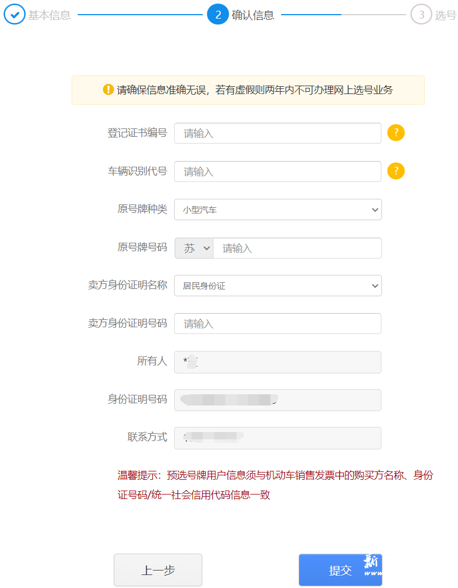Click the 车辆识别代号 input field
Image resolution: width=458 pixels, height=588 pixels.
pos(277,171)
